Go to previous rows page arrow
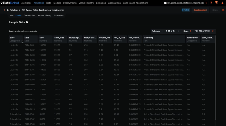This screenshot has width=226, height=126. click(x=191, y=31)
